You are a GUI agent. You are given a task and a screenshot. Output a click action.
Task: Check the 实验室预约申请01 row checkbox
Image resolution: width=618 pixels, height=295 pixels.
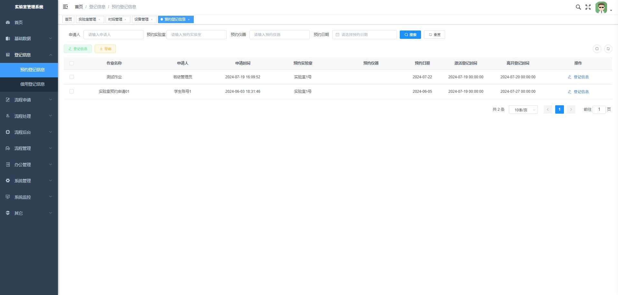click(x=71, y=91)
